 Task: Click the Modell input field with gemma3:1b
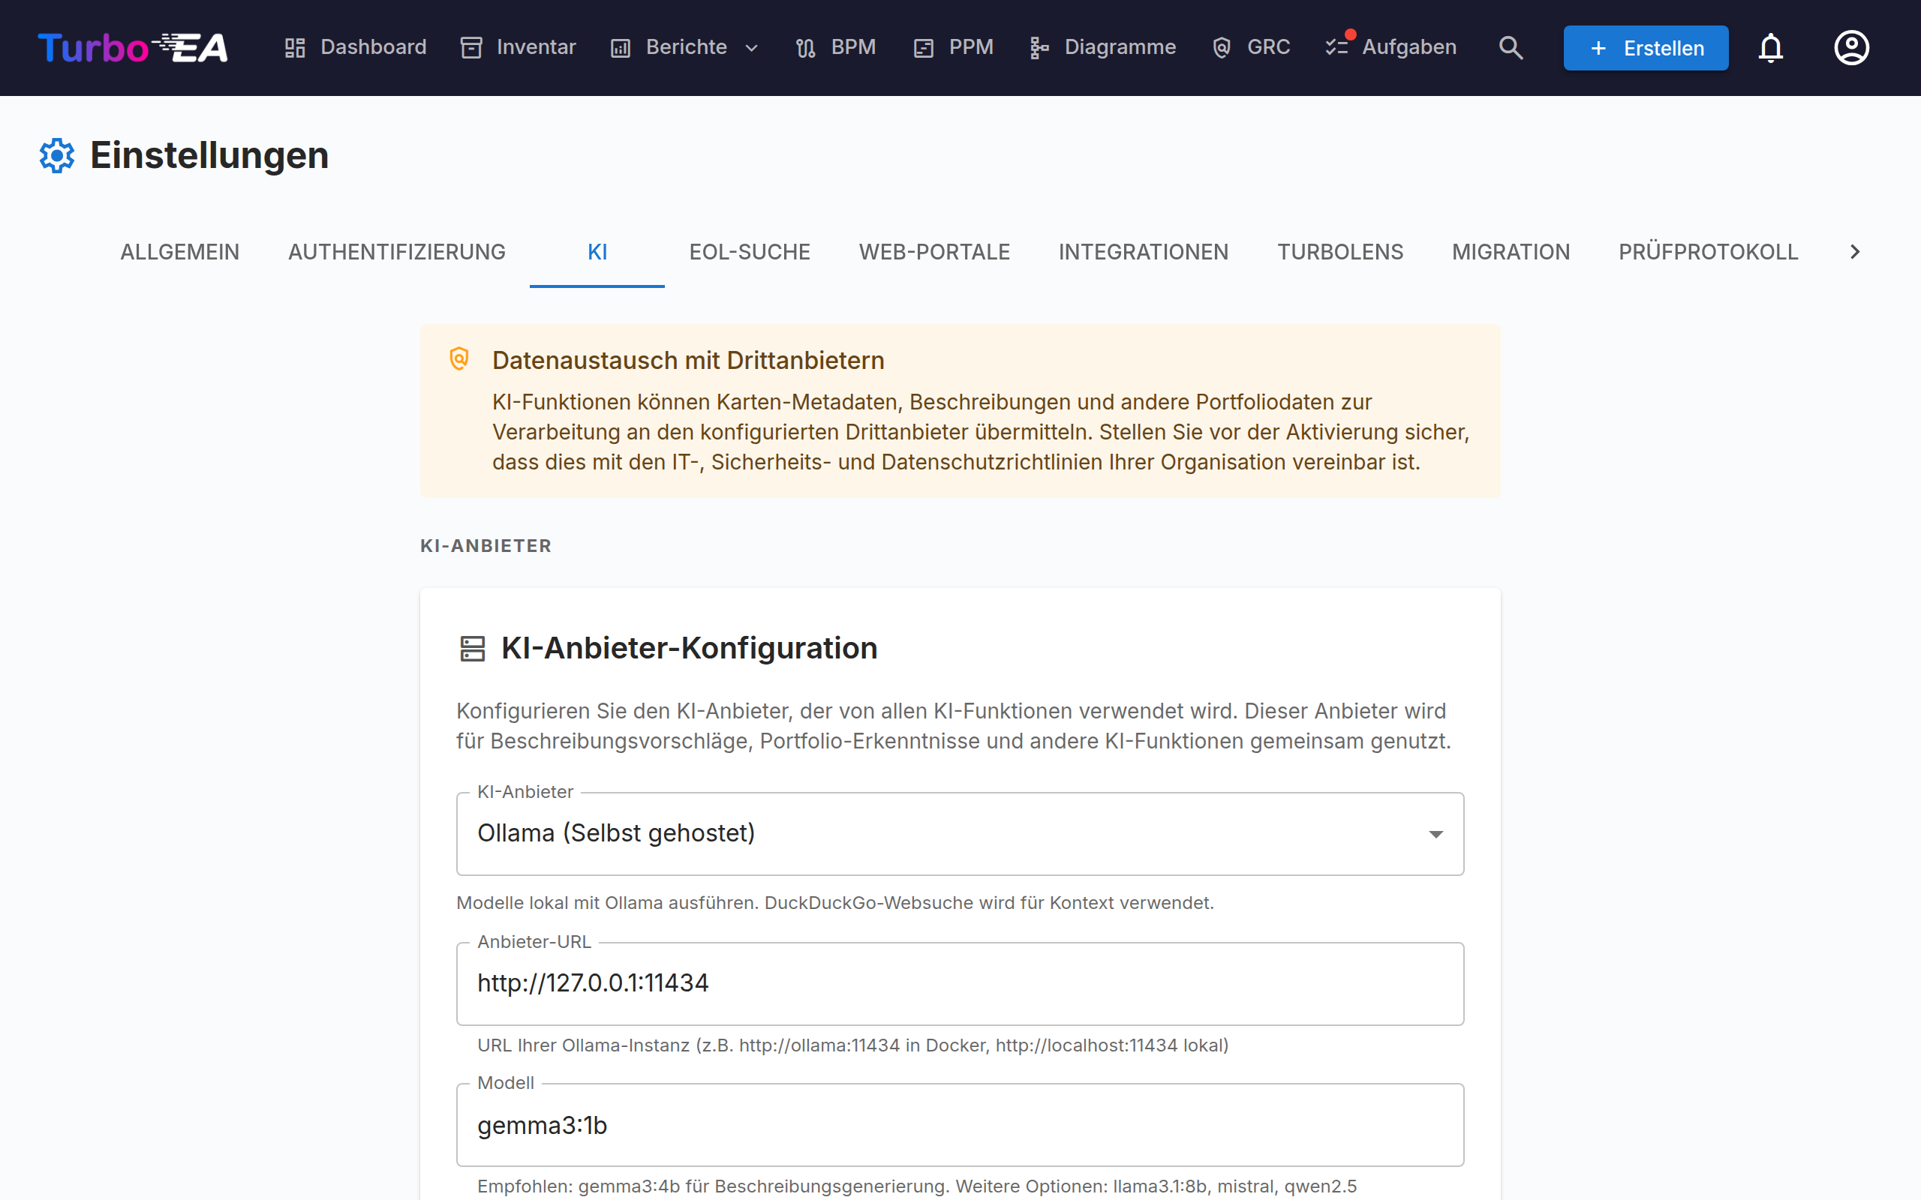pos(960,1124)
